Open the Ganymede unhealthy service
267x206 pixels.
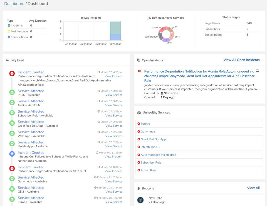(x=148, y=132)
